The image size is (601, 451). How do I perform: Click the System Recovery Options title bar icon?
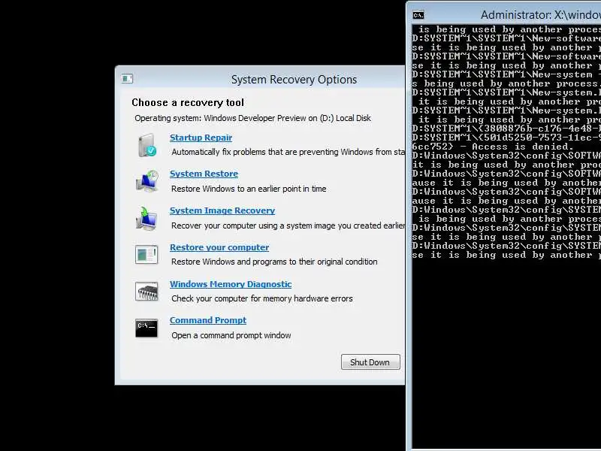click(127, 79)
